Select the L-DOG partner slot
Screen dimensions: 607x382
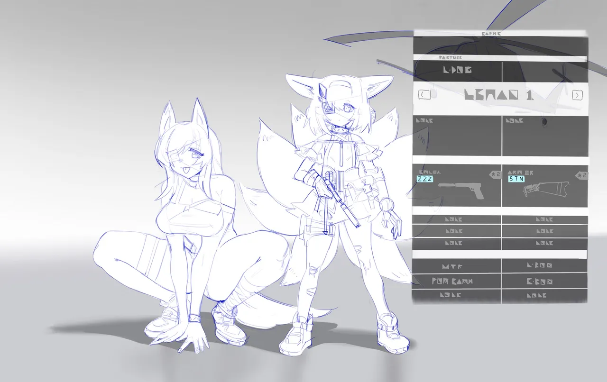tap(457, 70)
